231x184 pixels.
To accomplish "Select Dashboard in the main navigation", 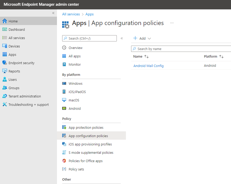I will coord(28,29).
